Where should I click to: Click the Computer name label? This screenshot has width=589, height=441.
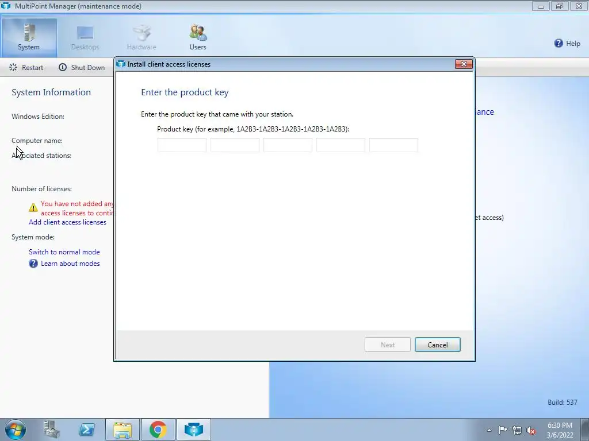(37, 141)
